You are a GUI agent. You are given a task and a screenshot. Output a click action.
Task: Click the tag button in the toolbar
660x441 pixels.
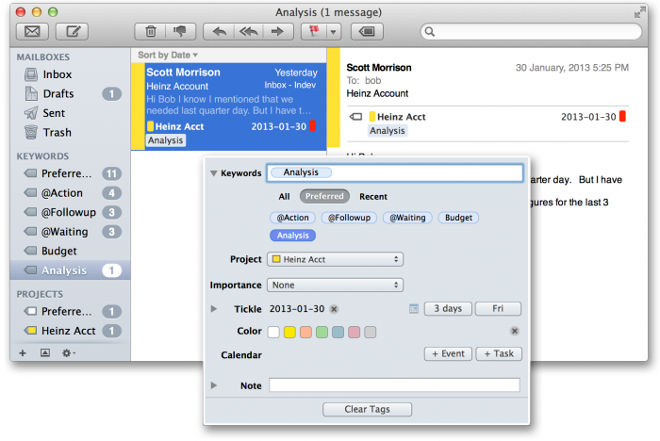tap(367, 31)
